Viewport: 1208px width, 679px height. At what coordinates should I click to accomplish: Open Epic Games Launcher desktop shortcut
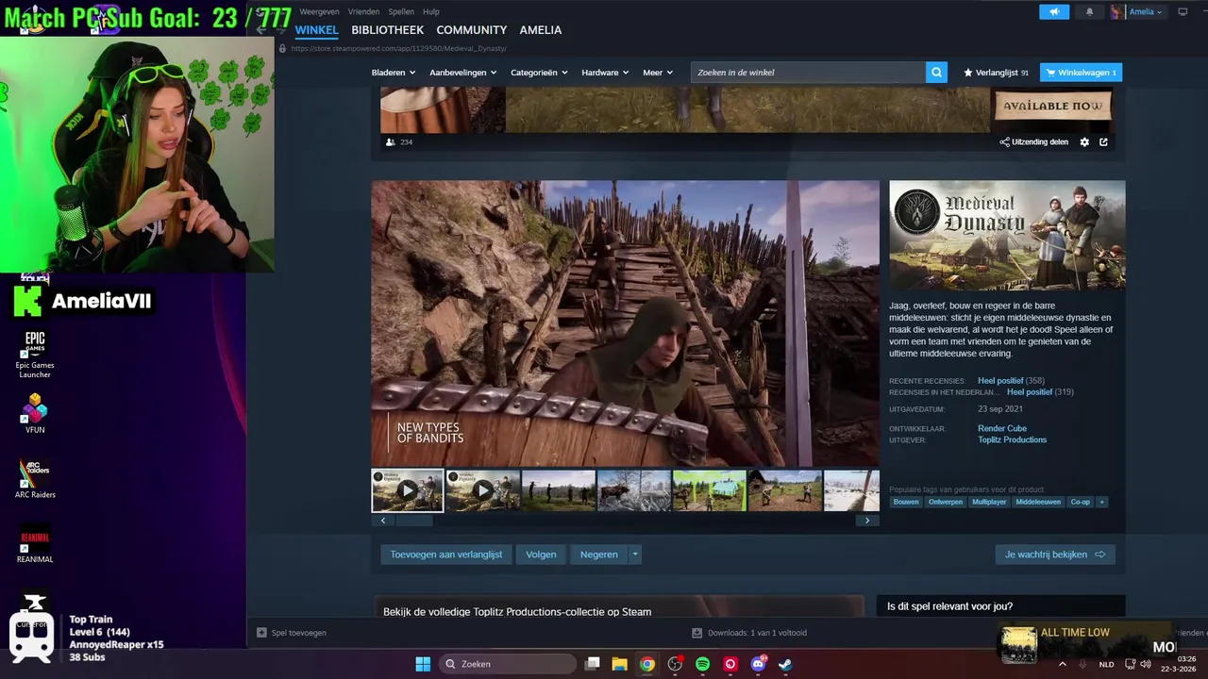tap(35, 355)
